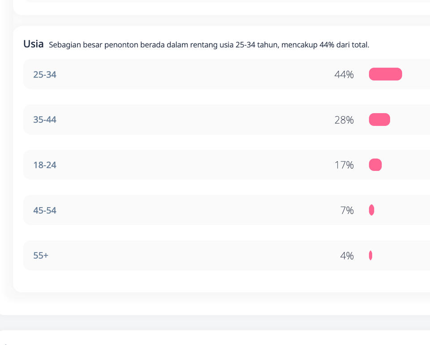The image size is (430, 345).
Task: Click empty area in 18-24 row
Action: (x=192, y=165)
